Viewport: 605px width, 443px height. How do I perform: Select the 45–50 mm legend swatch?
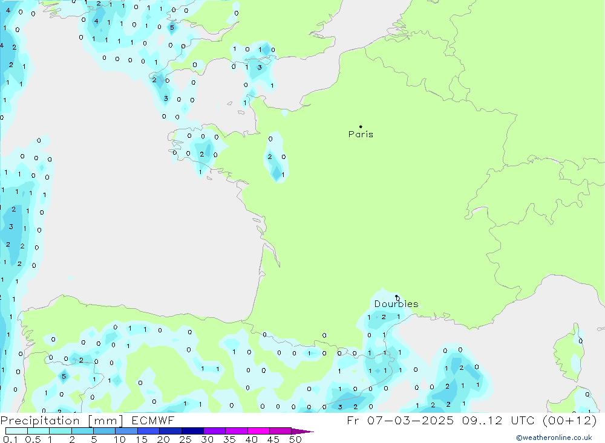click(x=281, y=431)
